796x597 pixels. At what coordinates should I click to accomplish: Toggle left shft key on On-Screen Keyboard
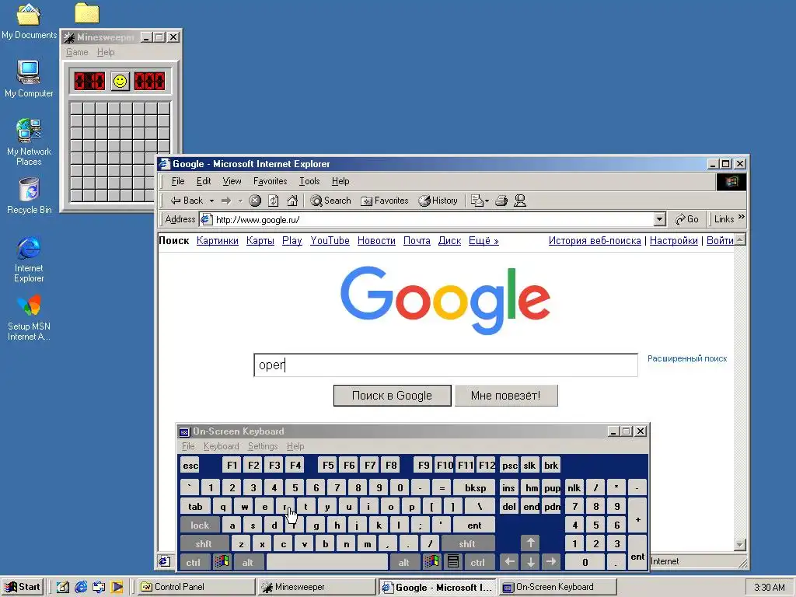click(204, 543)
